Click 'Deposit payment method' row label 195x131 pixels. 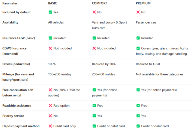pyautogui.click(x=21, y=126)
